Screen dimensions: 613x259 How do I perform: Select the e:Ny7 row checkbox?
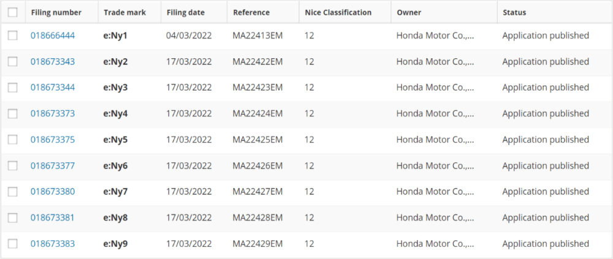[x=12, y=192]
